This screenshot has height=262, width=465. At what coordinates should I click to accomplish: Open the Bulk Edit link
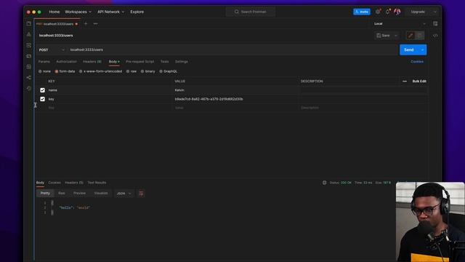[419, 81]
